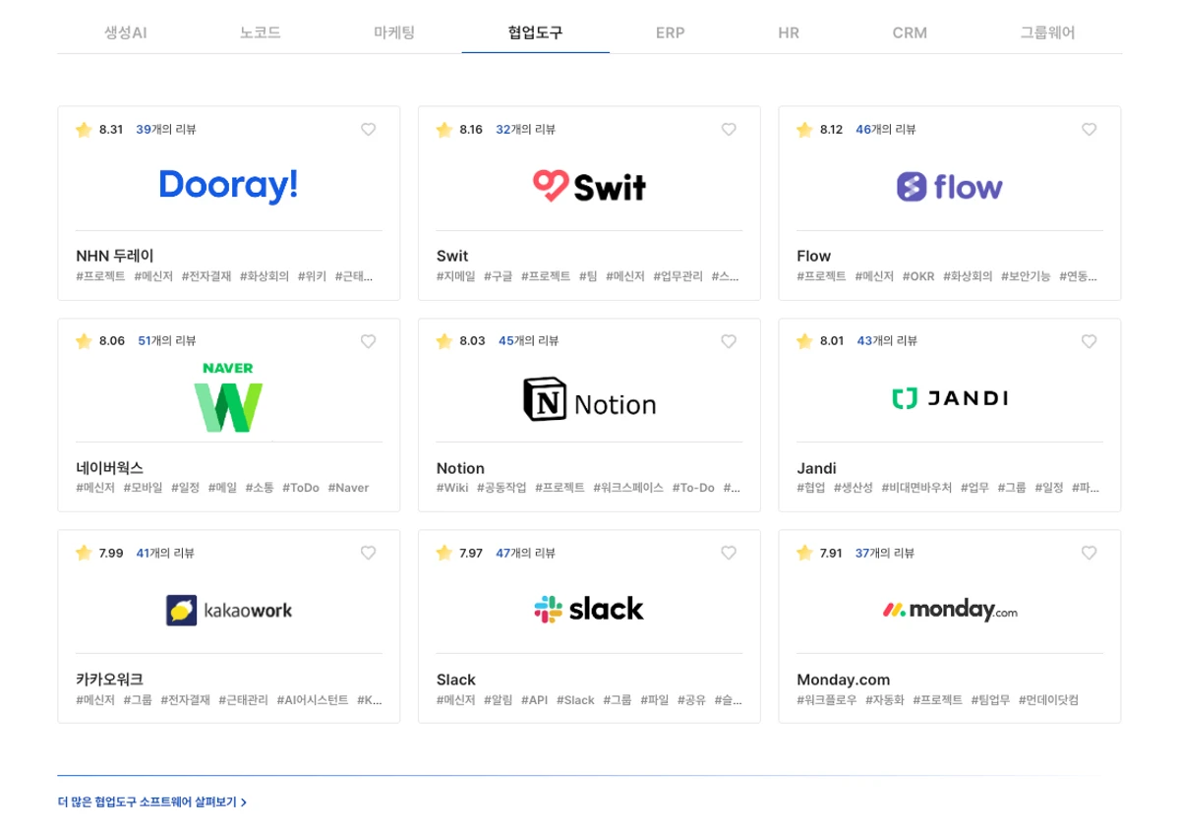Click the kakaowork logo
Viewport: 1180px width, 829px height.
coord(228,610)
